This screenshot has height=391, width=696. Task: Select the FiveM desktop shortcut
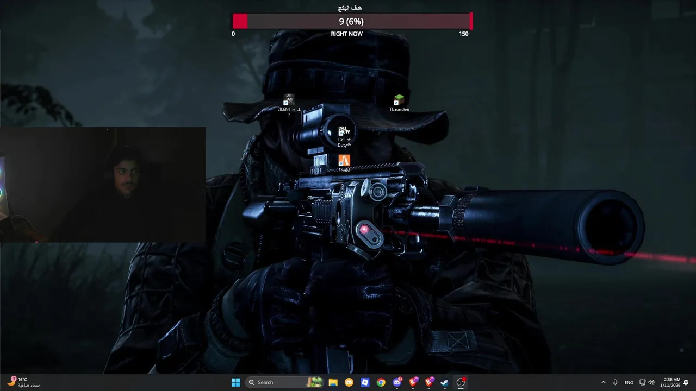(344, 163)
